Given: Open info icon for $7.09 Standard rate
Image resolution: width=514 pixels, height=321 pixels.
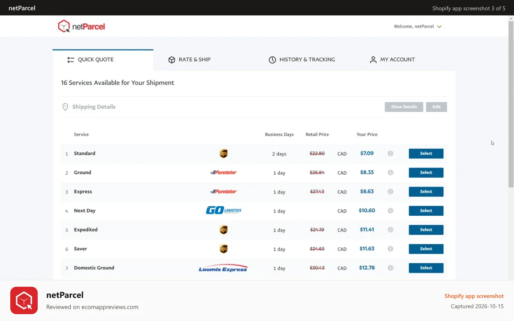Looking at the screenshot, I should click(390, 153).
